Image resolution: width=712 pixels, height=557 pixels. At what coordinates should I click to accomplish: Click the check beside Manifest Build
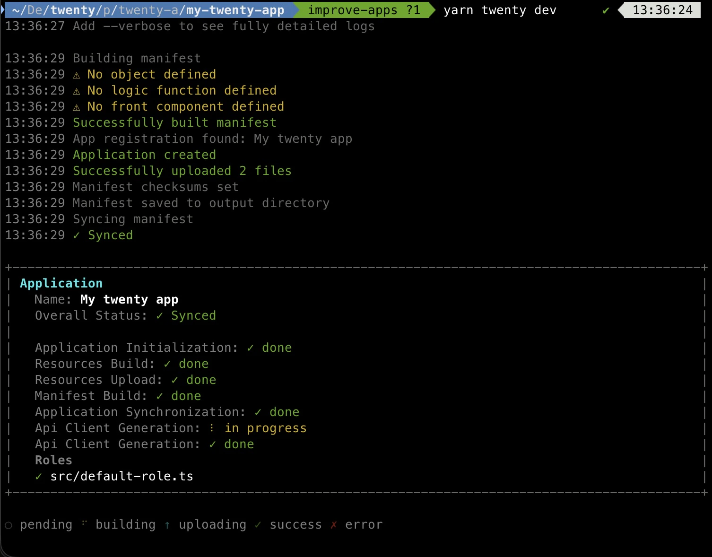pyautogui.click(x=160, y=396)
